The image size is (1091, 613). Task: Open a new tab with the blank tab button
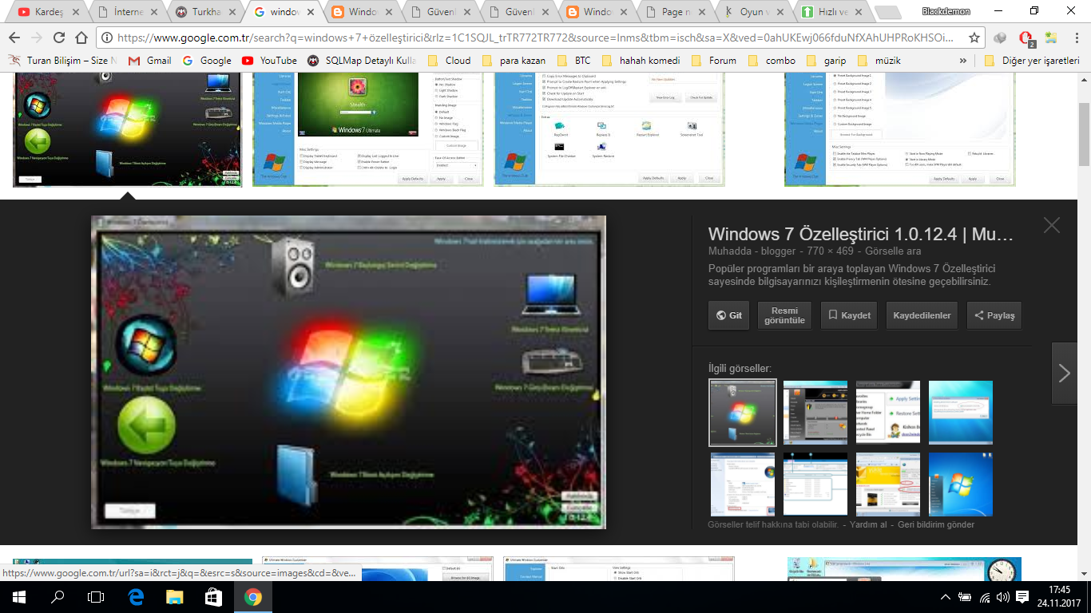889,12
